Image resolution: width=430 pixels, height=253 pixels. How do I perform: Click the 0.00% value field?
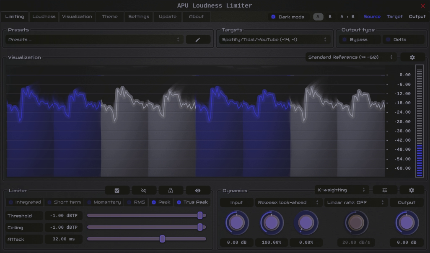click(306, 242)
